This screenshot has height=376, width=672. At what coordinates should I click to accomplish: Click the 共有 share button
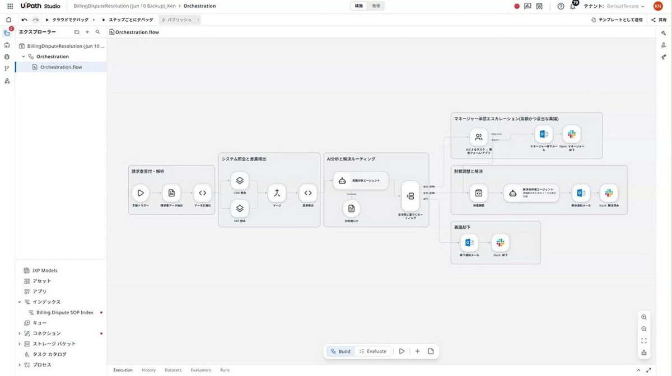pyautogui.click(x=658, y=20)
